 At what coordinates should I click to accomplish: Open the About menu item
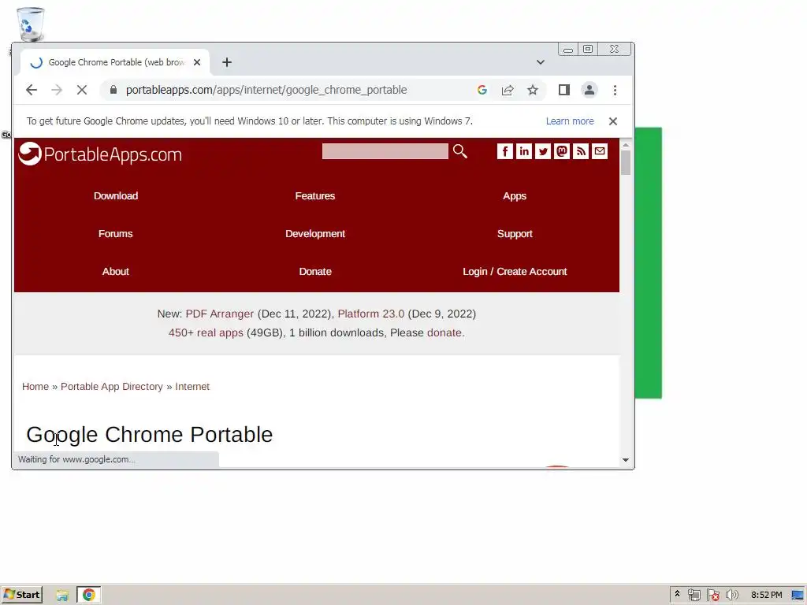pos(115,272)
